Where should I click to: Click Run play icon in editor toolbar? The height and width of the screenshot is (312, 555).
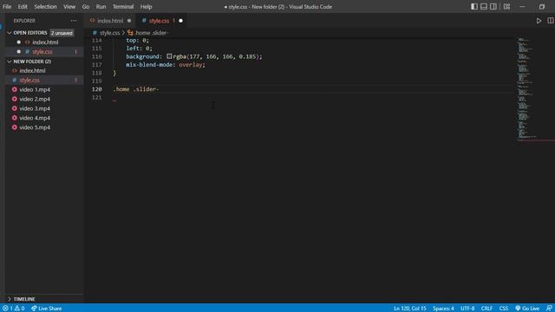(539, 21)
